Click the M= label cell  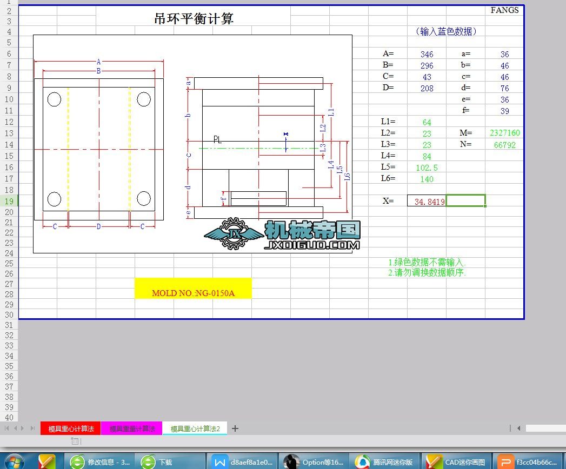pos(465,133)
